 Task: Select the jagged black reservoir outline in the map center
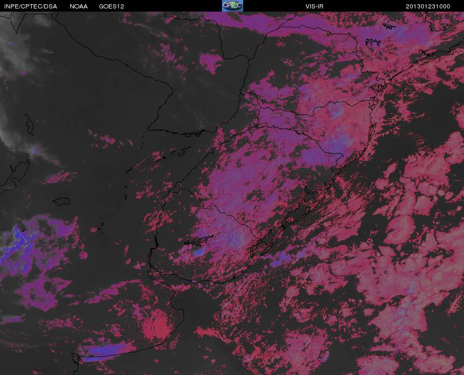point(199,241)
